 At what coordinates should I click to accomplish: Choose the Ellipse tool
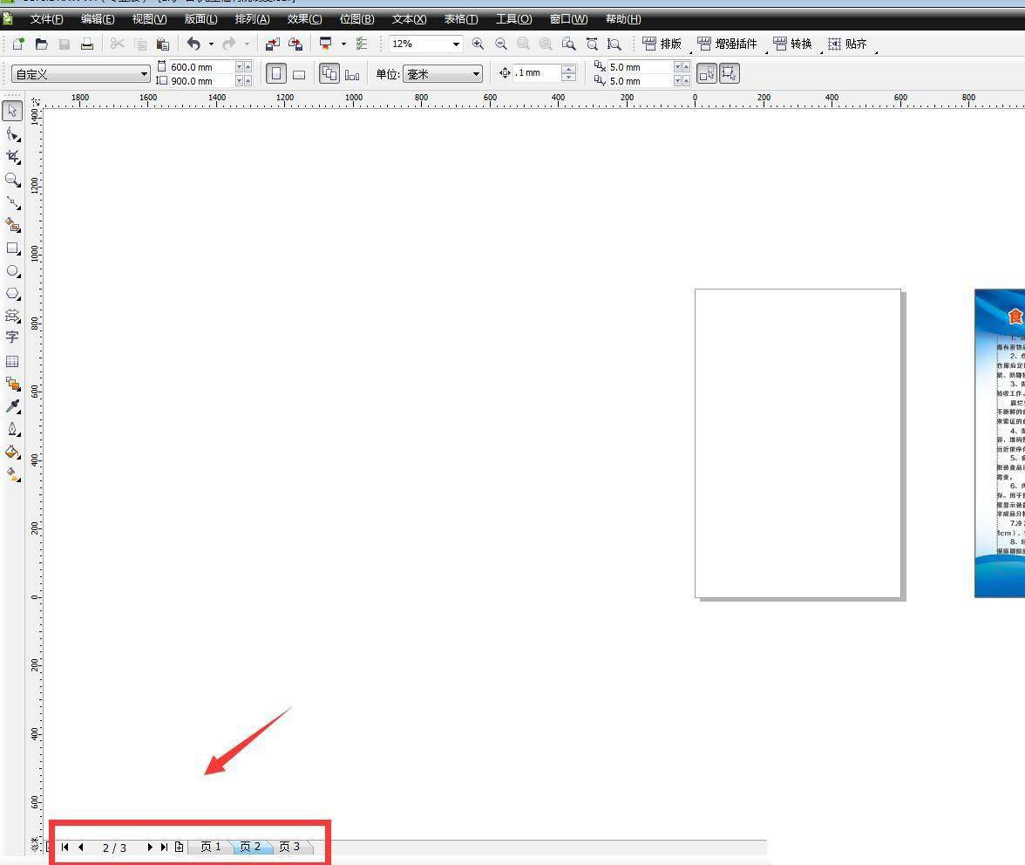pos(12,271)
